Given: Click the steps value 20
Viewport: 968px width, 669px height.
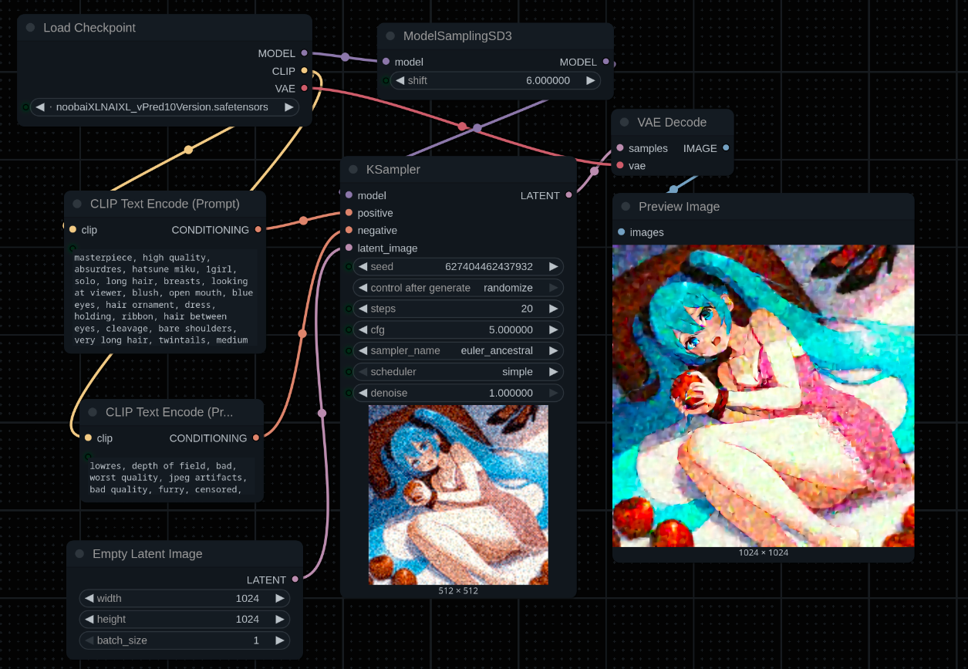Looking at the screenshot, I should click(x=527, y=309).
